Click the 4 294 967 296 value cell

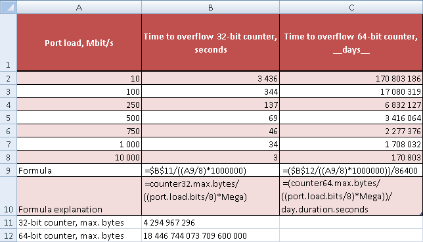pos(210,222)
